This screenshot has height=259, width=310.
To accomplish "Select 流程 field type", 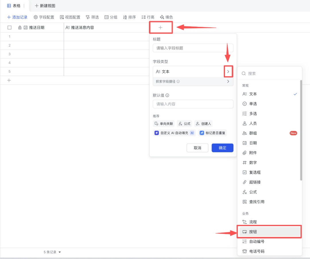I will pos(270,222).
